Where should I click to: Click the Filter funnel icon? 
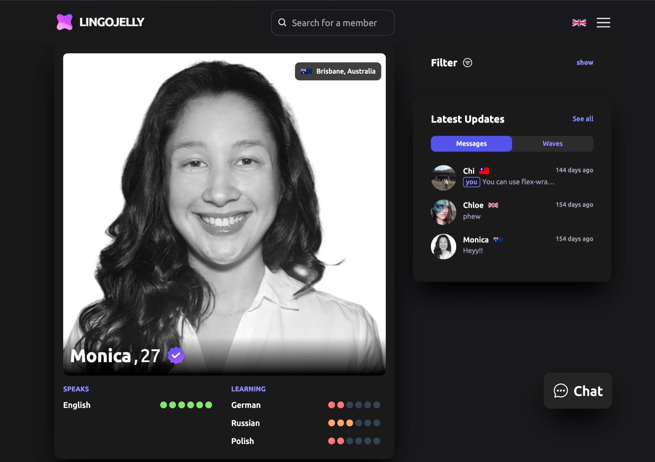tap(467, 63)
